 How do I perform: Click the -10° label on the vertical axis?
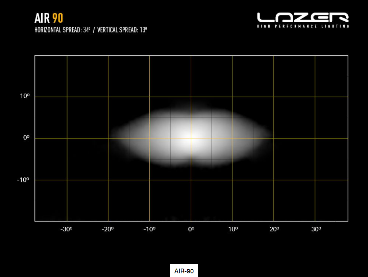tap(23, 180)
